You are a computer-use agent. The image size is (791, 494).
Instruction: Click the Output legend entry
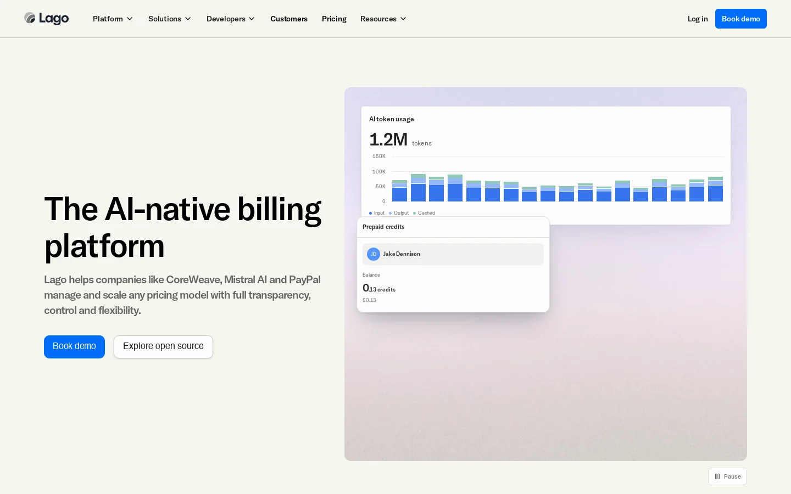click(x=399, y=213)
